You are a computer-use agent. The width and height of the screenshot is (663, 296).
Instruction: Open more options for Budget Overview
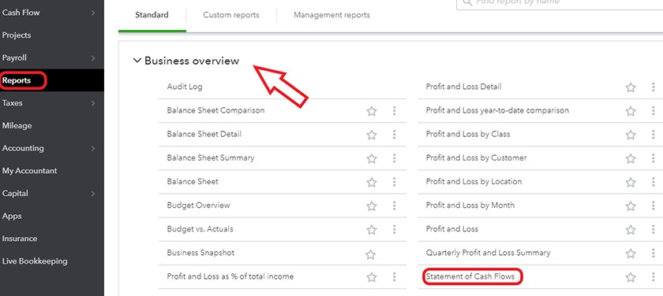tap(394, 205)
